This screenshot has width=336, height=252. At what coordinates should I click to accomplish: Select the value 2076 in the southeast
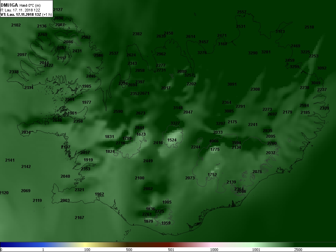(x=257, y=172)
